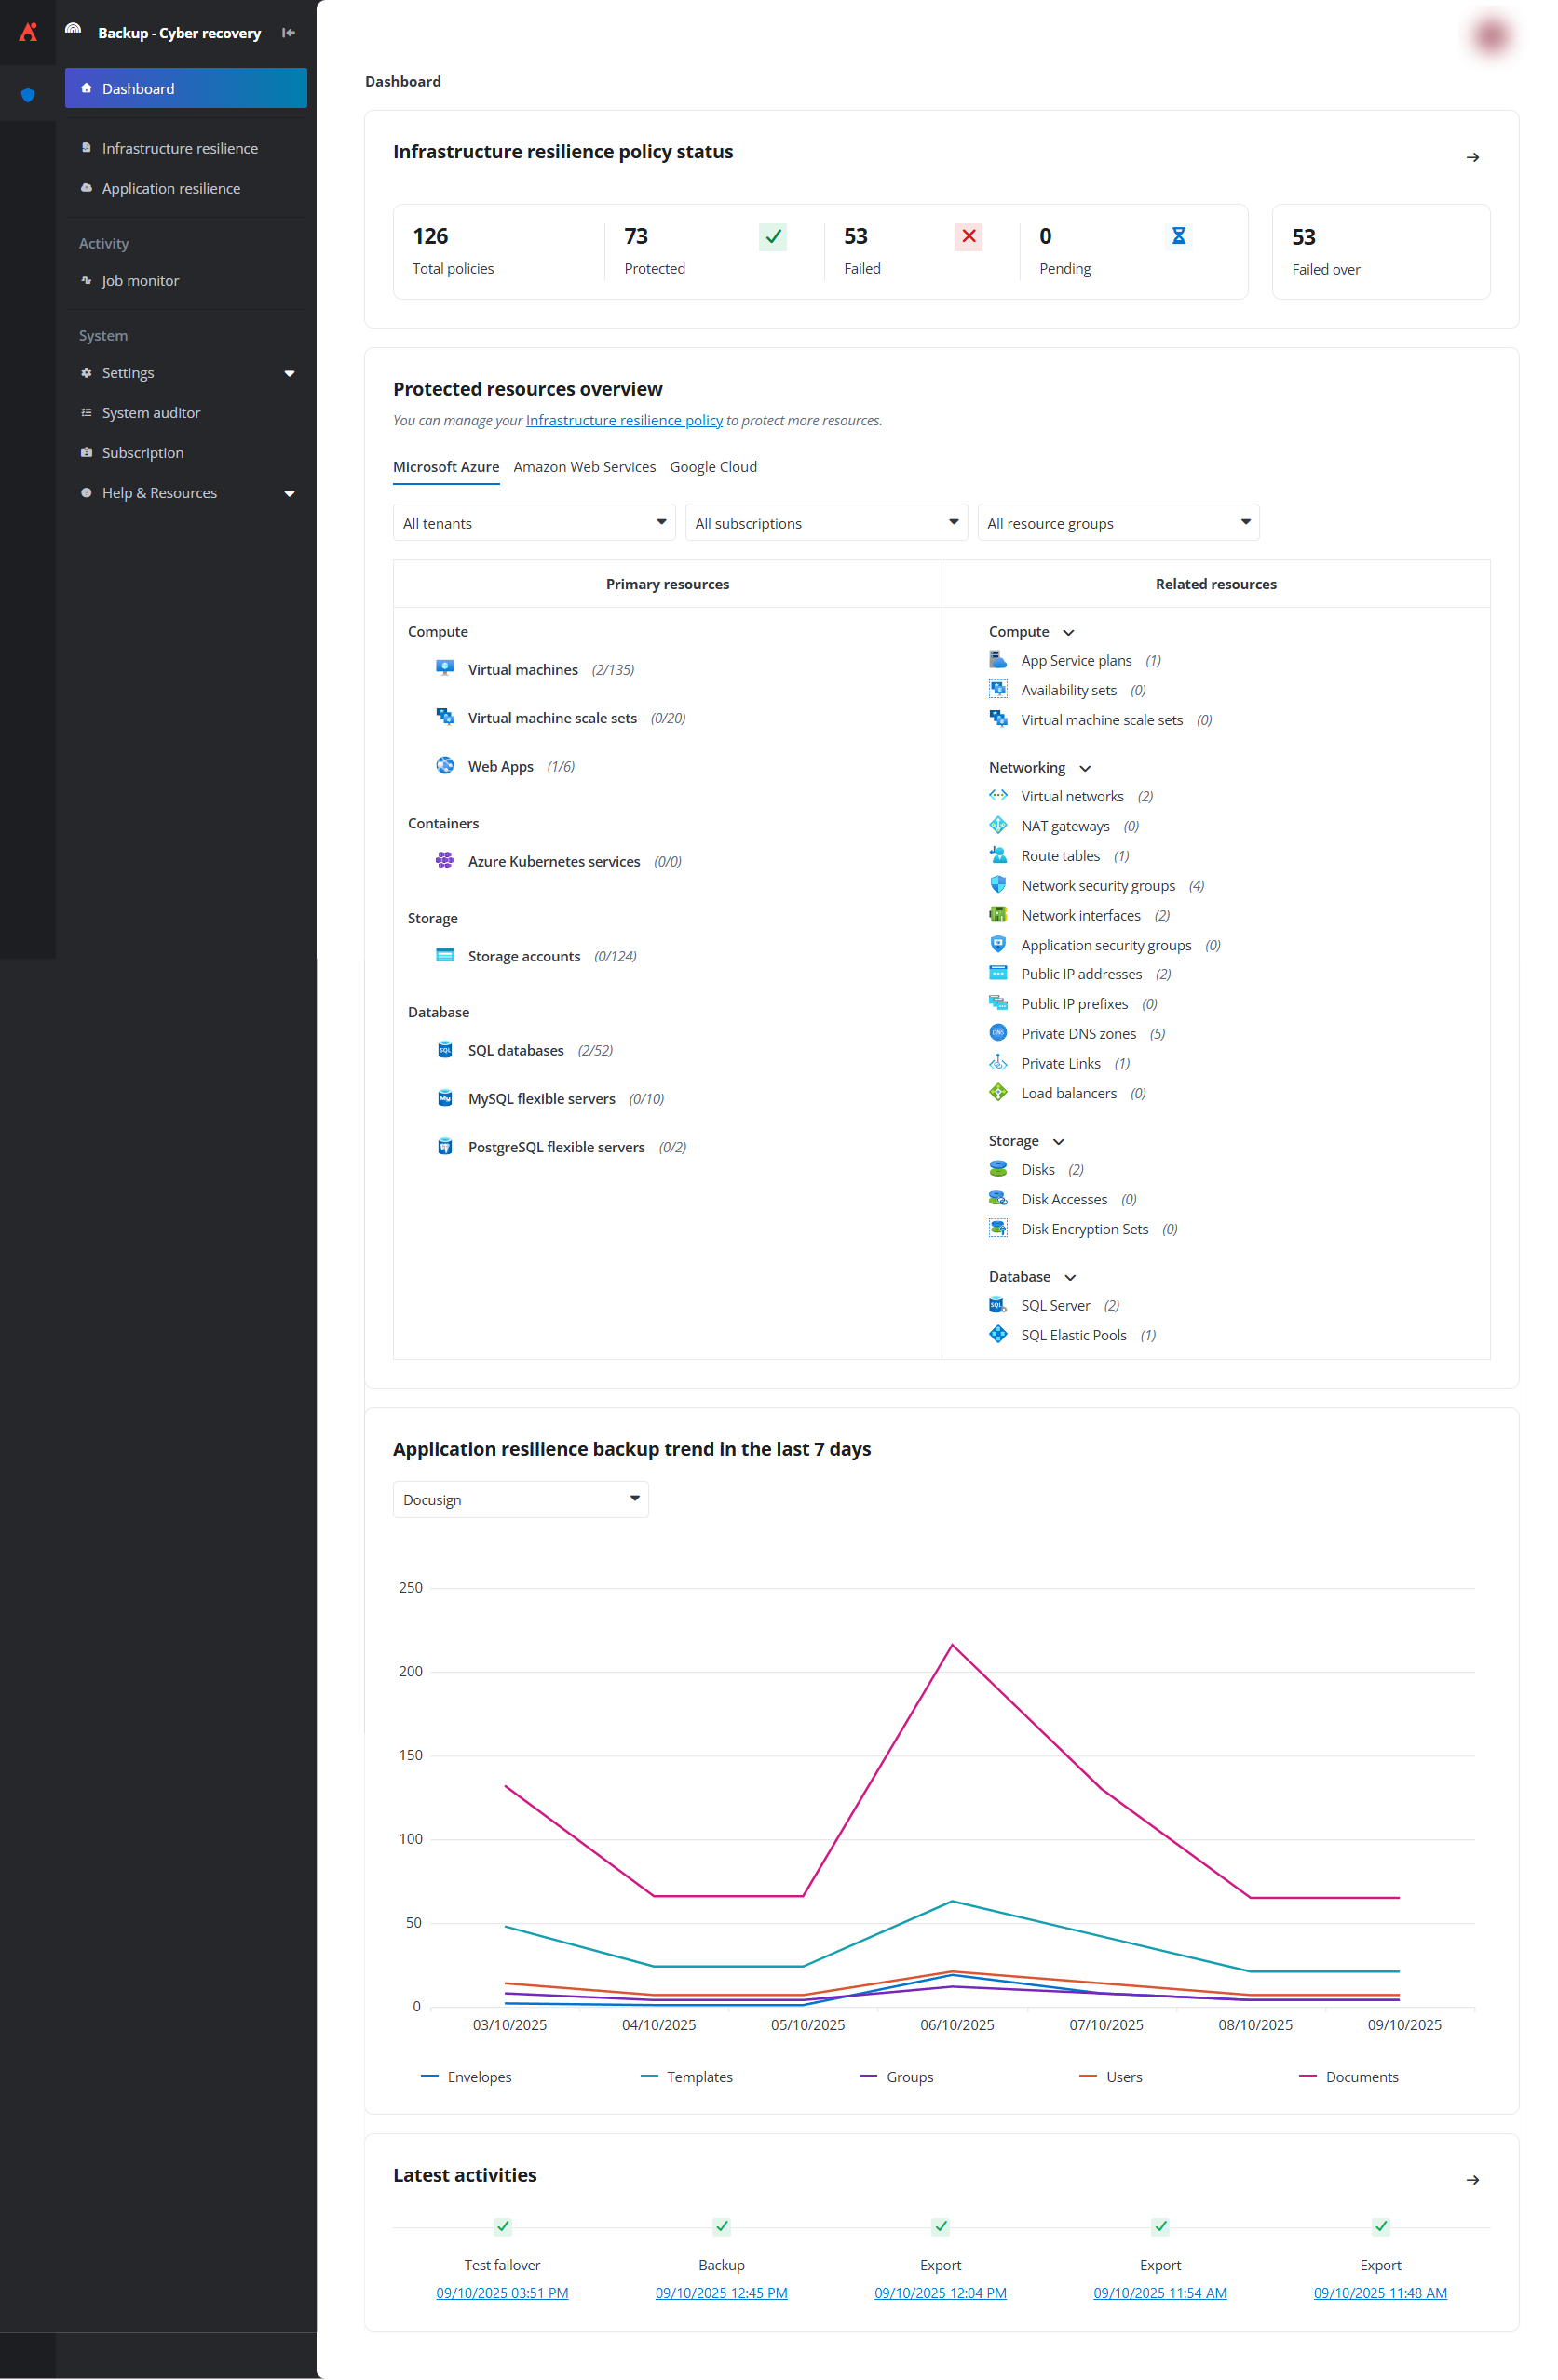Click the Network security groups icon

(997, 885)
